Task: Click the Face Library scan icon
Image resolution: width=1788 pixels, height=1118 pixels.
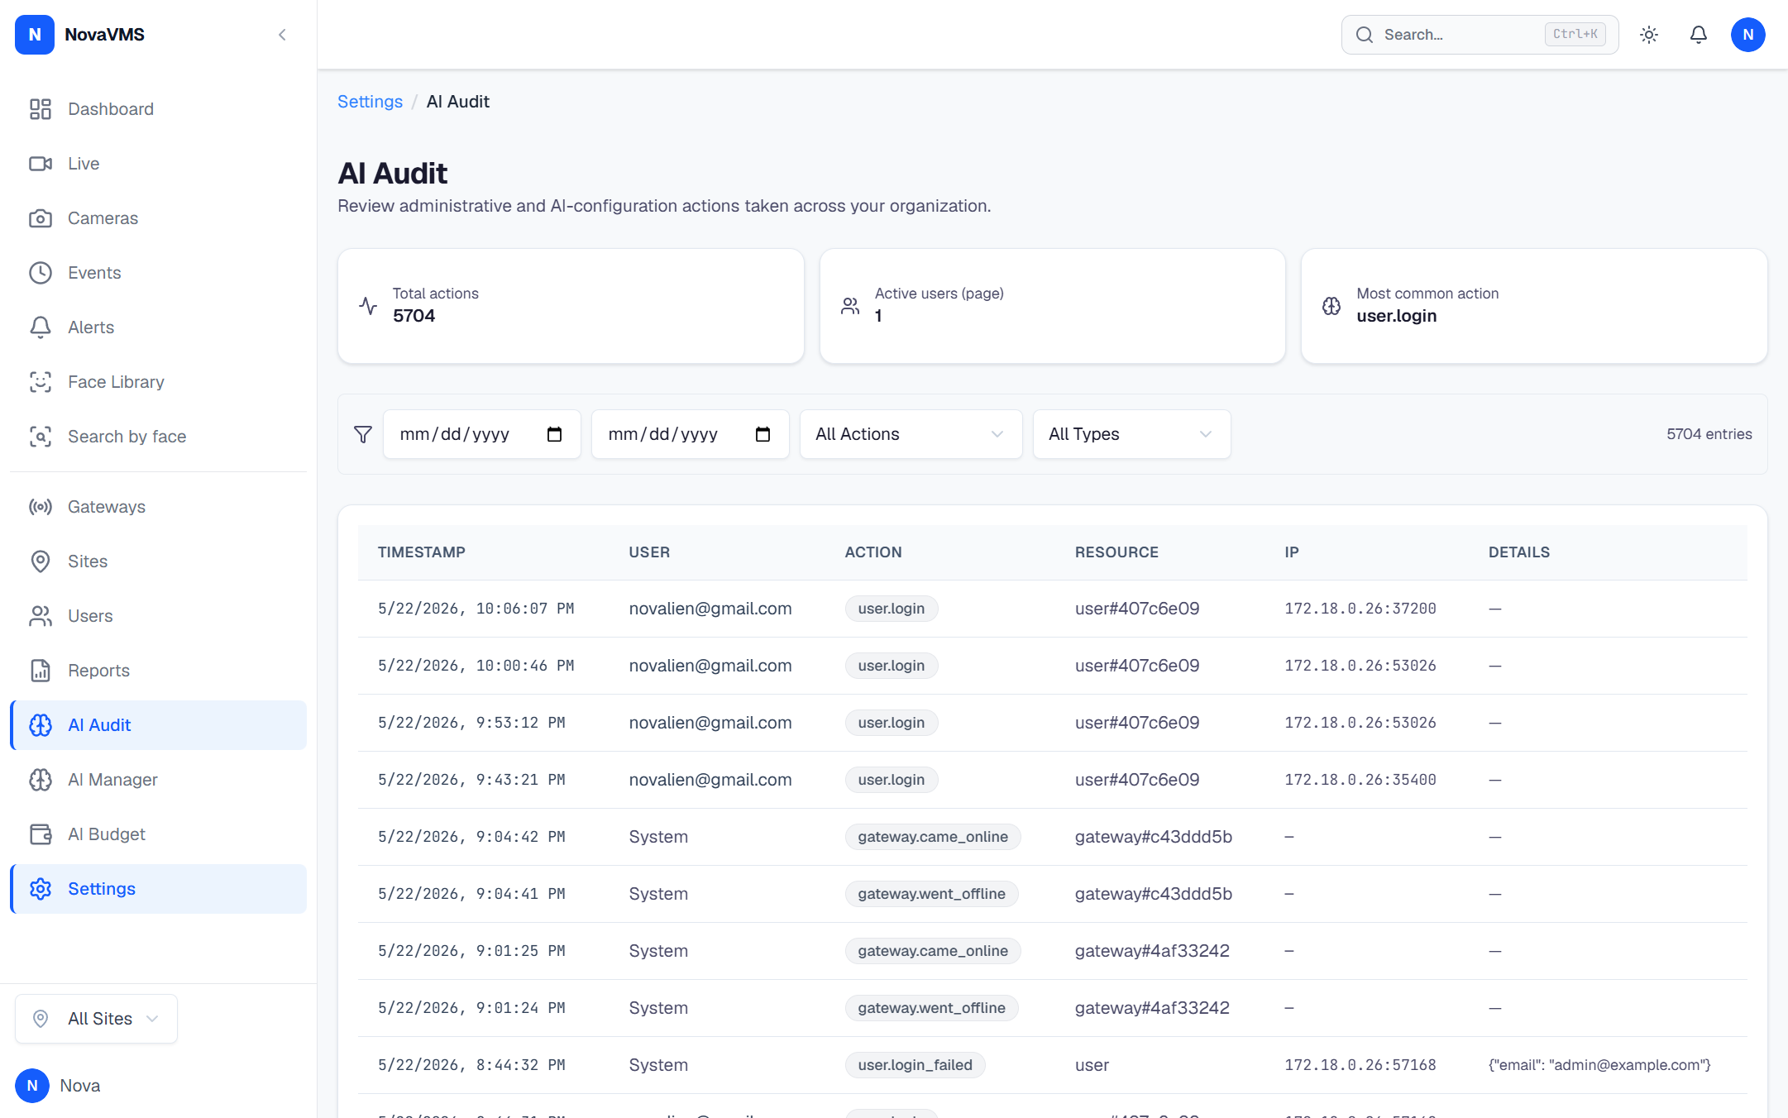Action: (x=41, y=382)
